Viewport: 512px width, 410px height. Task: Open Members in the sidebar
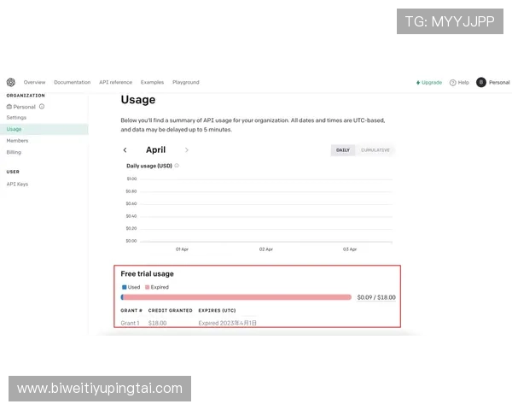click(17, 141)
